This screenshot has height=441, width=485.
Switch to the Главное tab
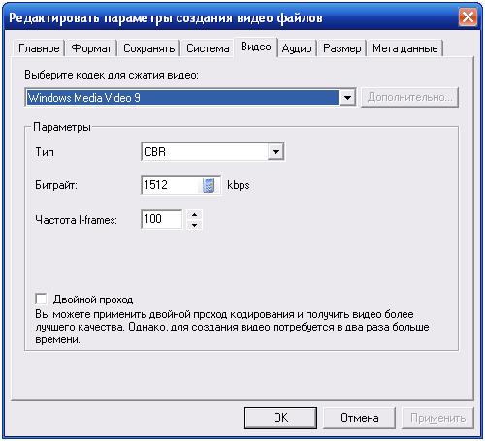(x=39, y=48)
